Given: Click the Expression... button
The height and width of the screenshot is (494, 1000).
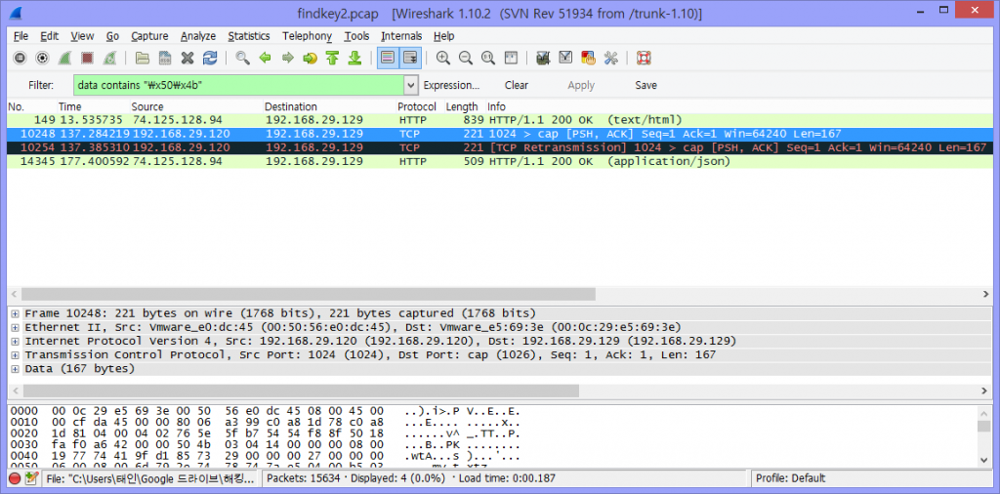Looking at the screenshot, I should [451, 85].
